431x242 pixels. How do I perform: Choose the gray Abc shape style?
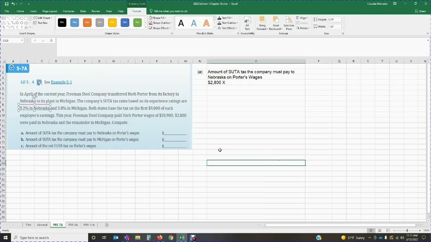pos(100,23)
